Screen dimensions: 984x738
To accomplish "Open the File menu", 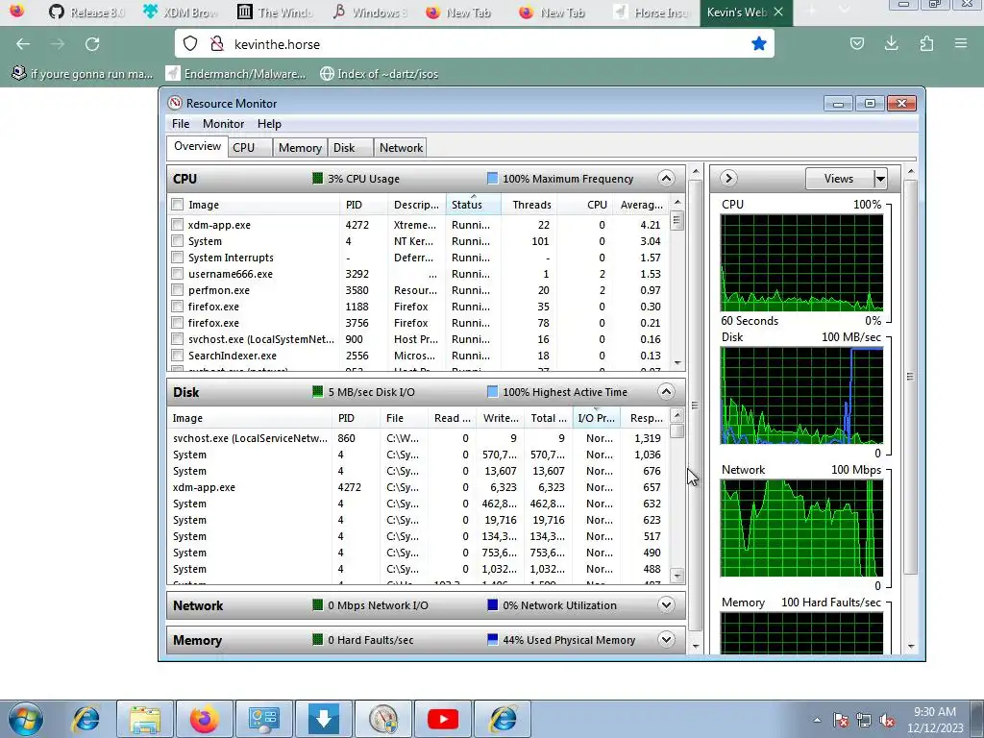I will click(181, 124).
